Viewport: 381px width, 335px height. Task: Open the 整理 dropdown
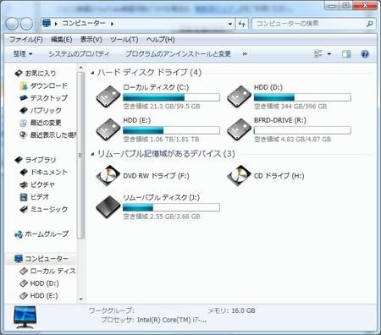(x=23, y=54)
